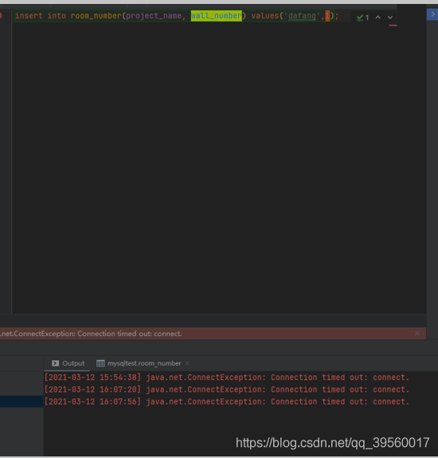Click the project_name column in the query
Screen dimensions: 438x458
click(x=154, y=16)
